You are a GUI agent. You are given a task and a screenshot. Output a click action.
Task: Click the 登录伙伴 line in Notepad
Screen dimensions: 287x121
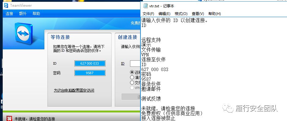point(151,84)
